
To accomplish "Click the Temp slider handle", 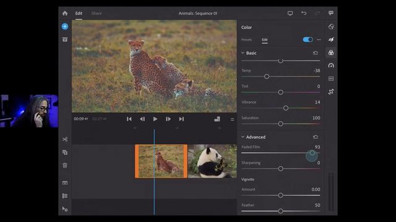I will [x=267, y=76].
